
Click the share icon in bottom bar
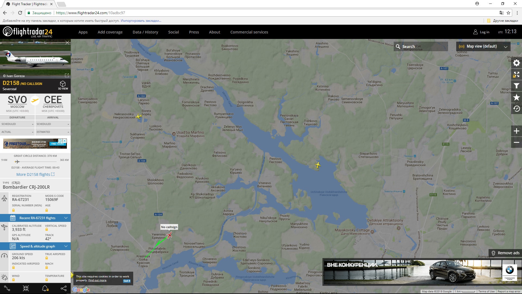tap(63, 288)
